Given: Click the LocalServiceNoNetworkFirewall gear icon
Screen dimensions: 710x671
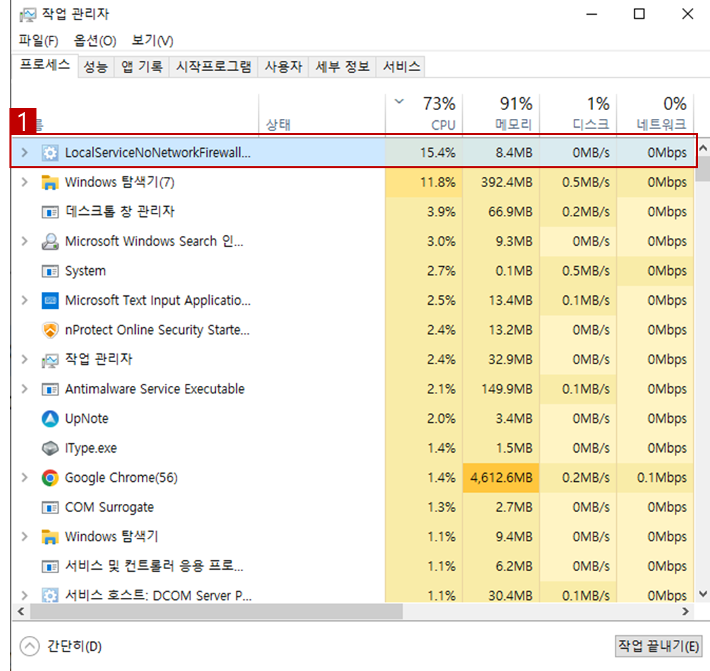Looking at the screenshot, I should pos(50,153).
